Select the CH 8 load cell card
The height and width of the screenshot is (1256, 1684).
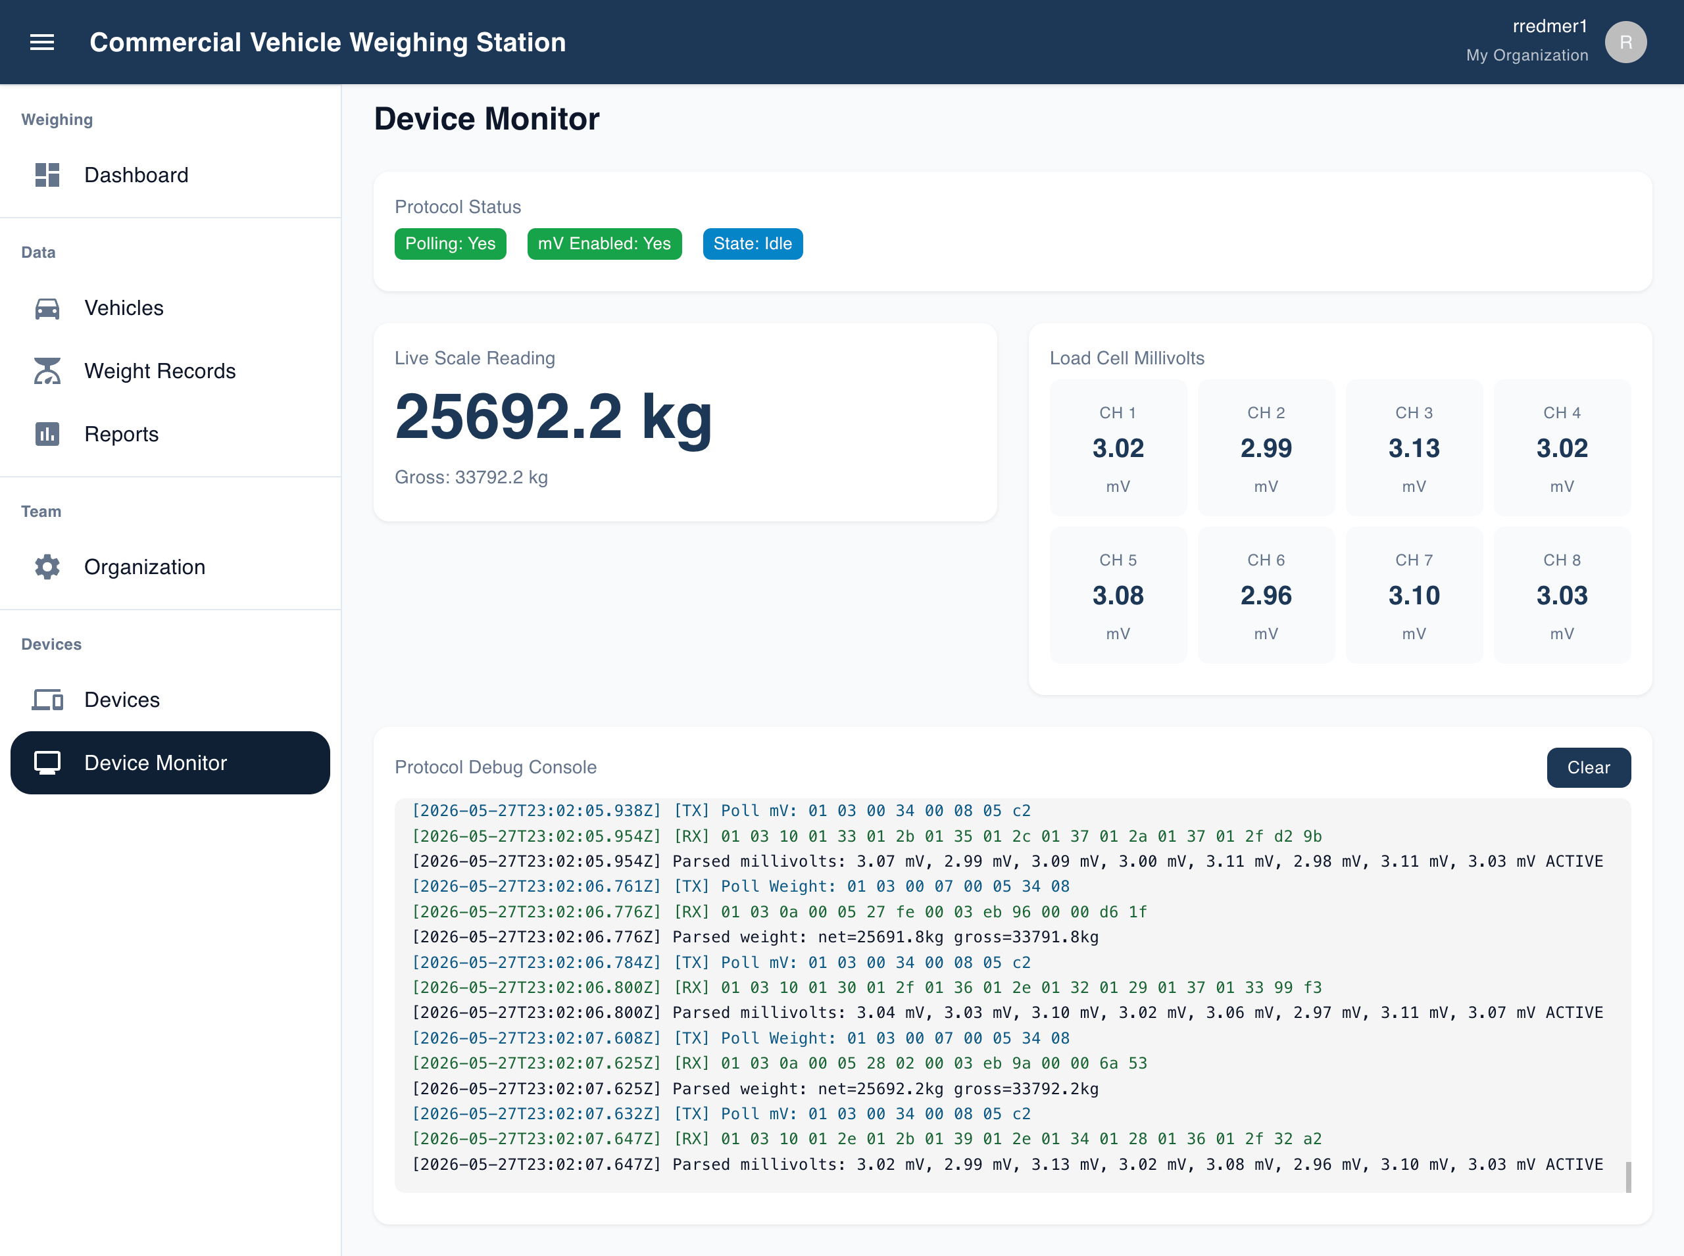(x=1562, y=595)
